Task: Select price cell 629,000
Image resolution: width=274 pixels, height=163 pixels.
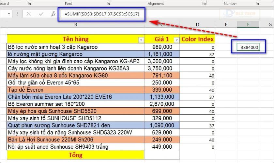Action: [x=162, y=132]
